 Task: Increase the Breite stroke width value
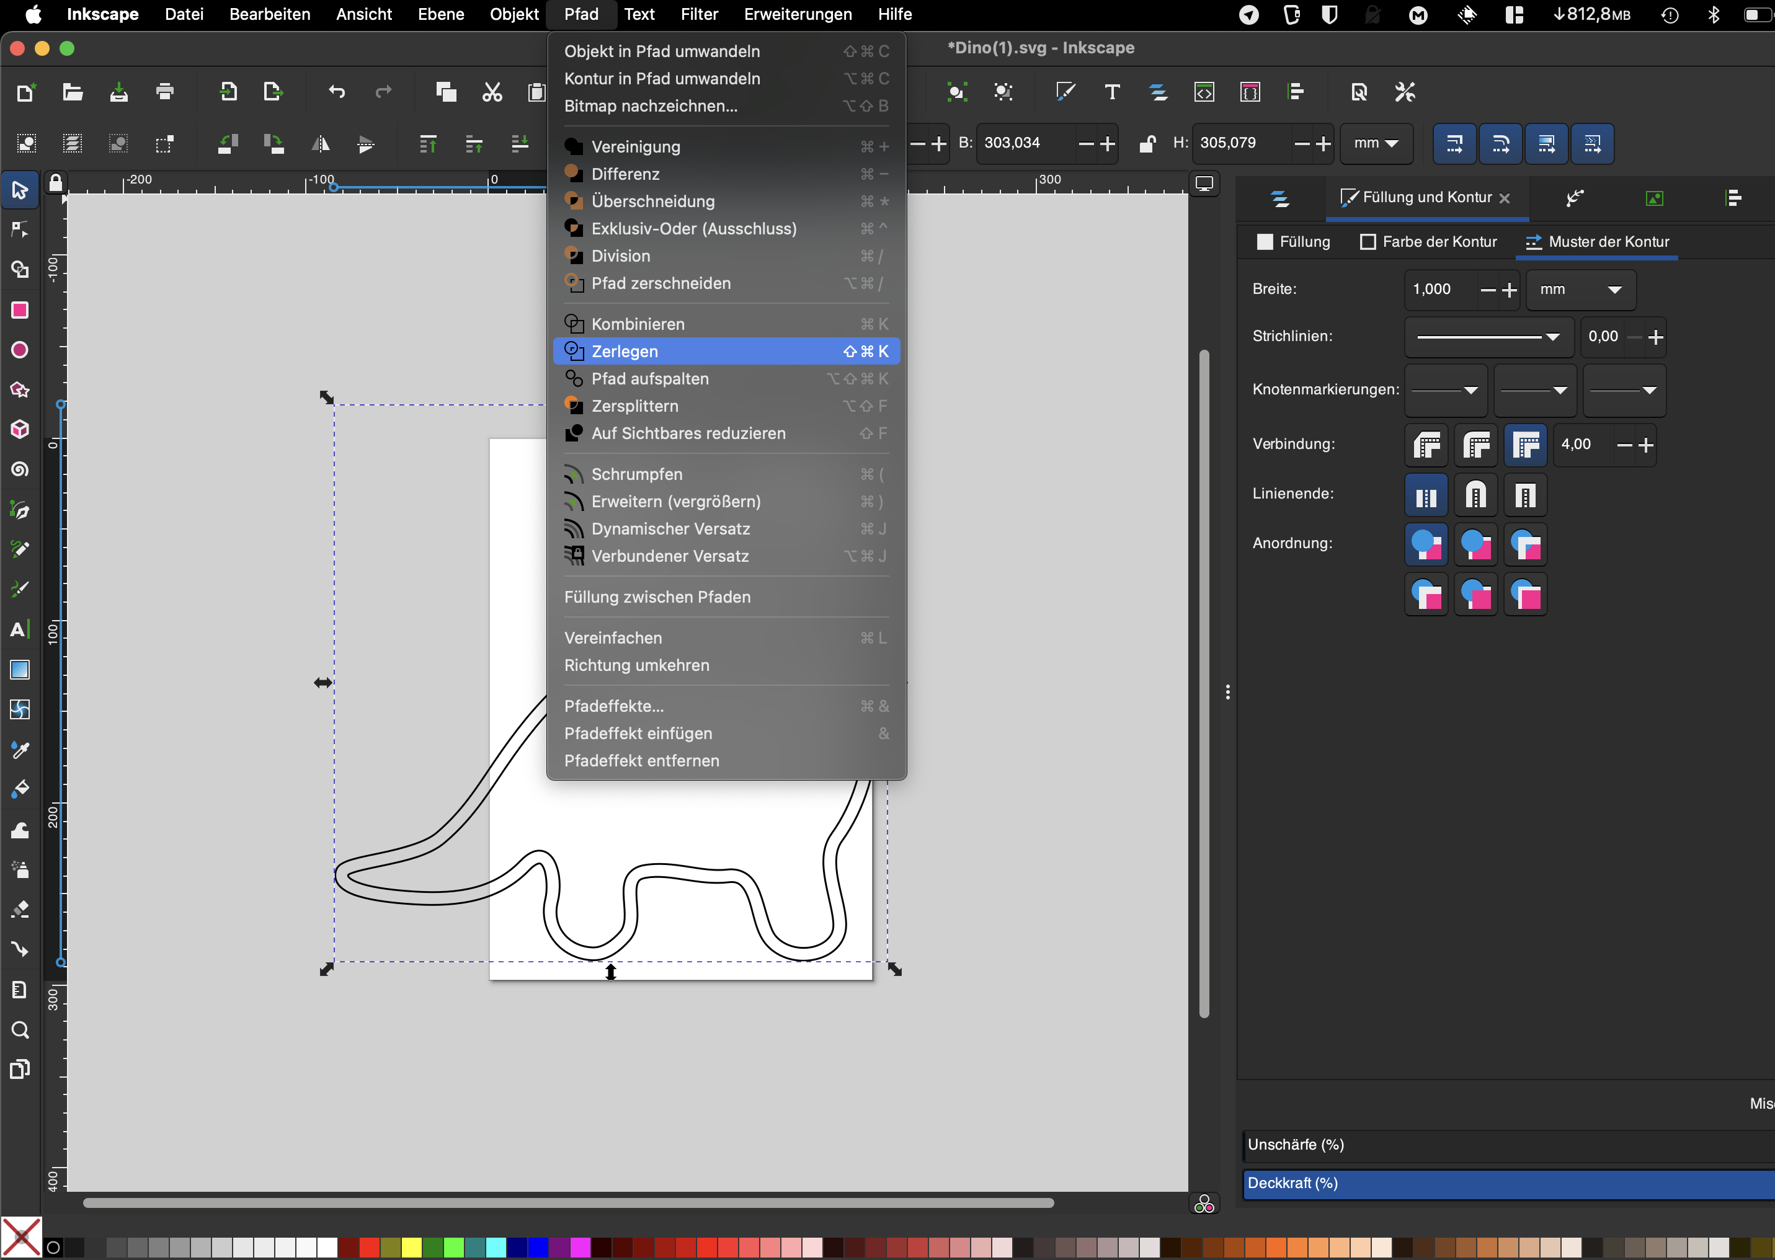[1509, 290]
